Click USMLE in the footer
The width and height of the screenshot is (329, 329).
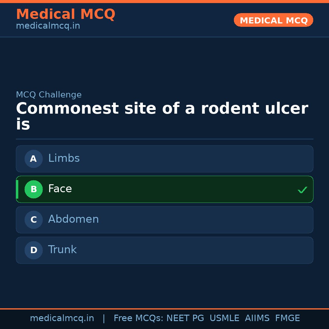[x=224, y=318]
